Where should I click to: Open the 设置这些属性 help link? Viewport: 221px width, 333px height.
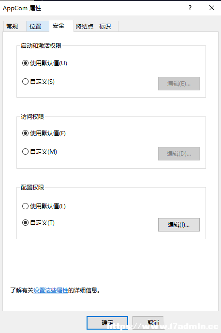[51, 290]
